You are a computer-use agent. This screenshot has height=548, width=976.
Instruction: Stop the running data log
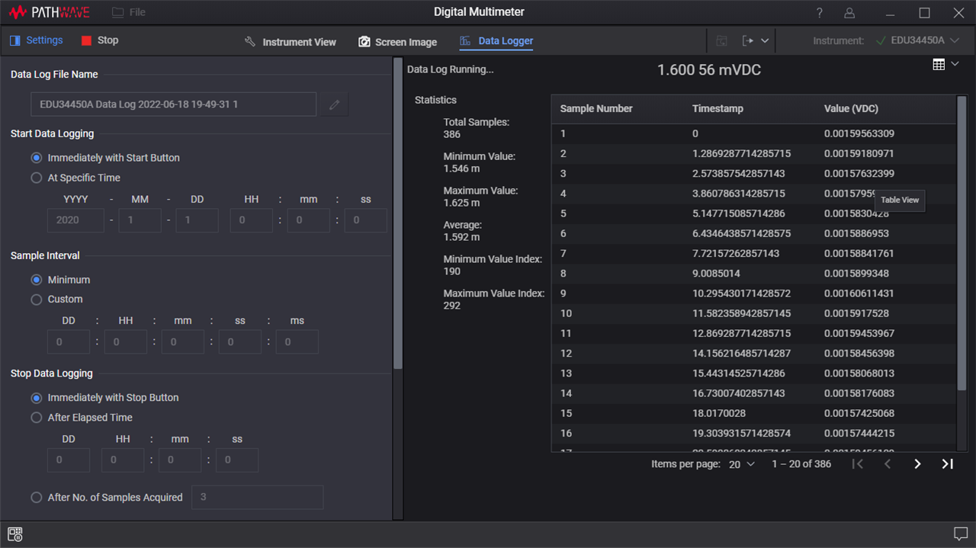(x=100, y=40)
